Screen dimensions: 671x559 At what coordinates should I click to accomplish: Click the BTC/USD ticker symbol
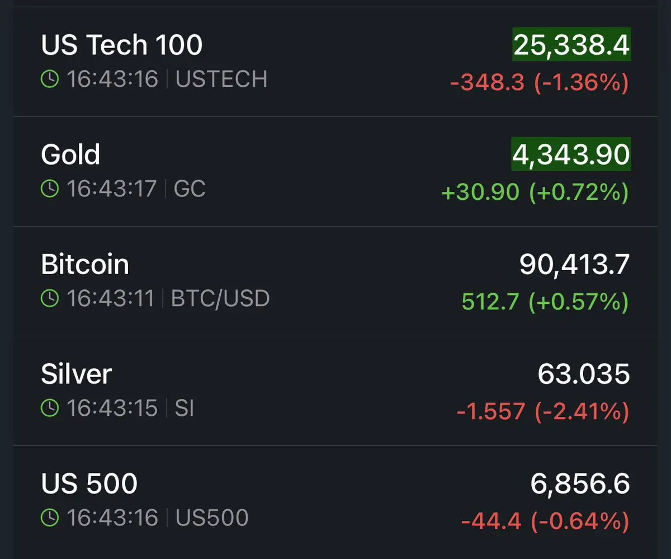(x=220, y=299)
